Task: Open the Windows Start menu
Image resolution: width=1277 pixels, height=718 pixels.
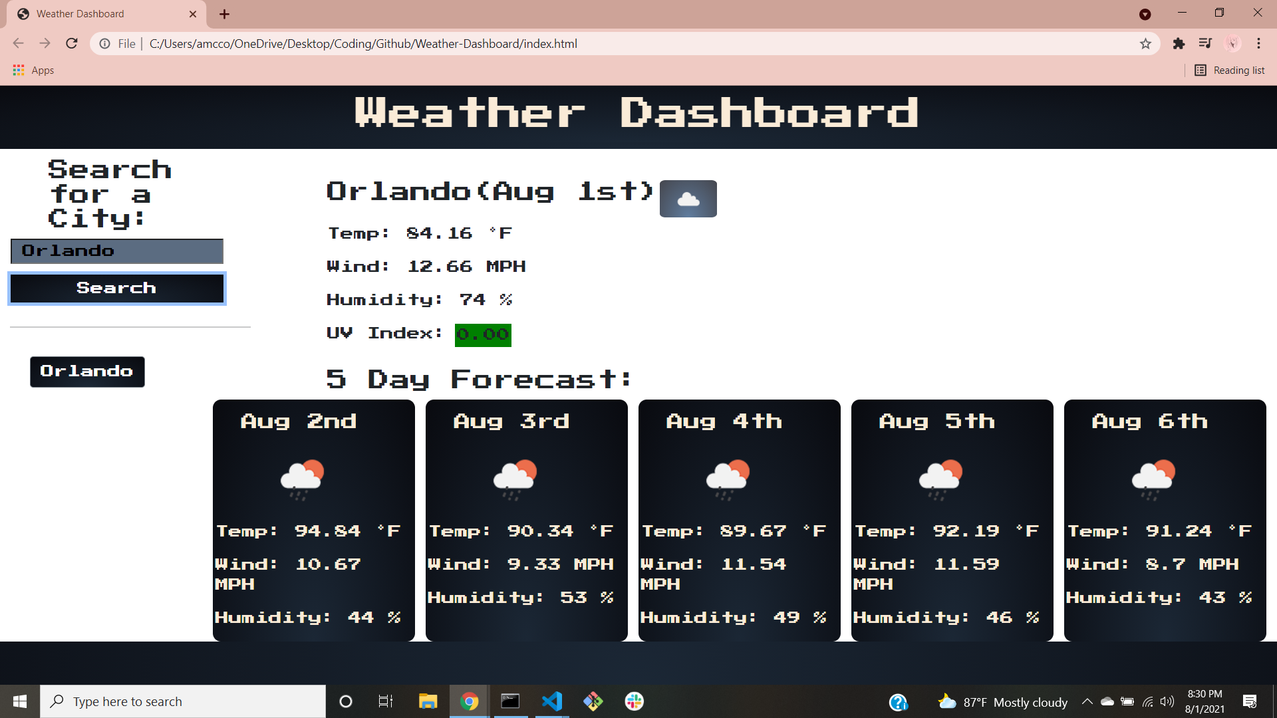Action: click(x=19, y=701)
